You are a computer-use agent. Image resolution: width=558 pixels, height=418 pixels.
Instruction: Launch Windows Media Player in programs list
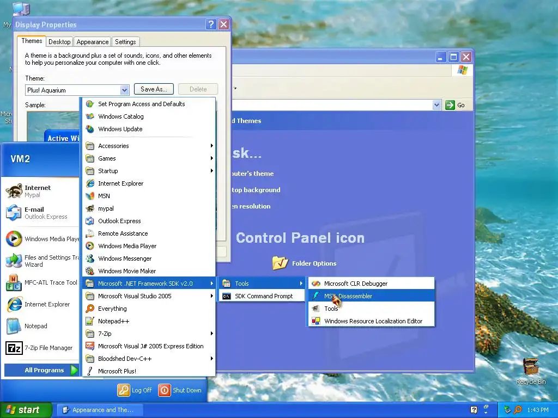[149, 246]
